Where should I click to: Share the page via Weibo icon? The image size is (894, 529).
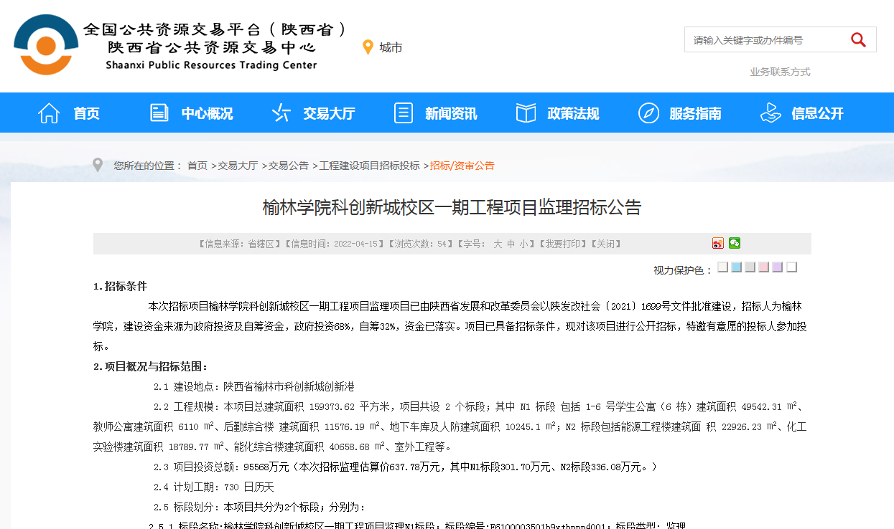coord(718,244)
